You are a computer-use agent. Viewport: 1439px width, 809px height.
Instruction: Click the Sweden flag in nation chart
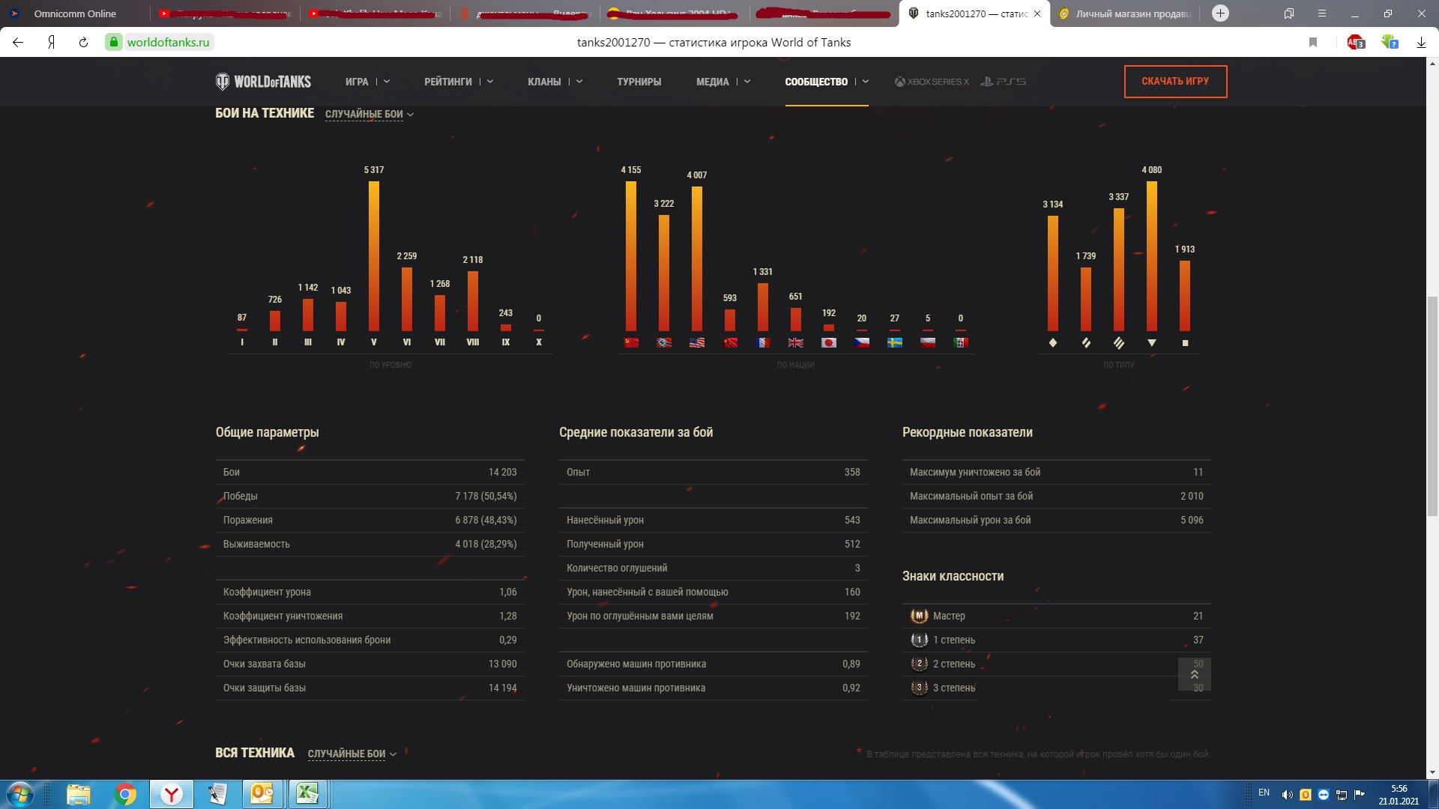[x=895, y=342]
